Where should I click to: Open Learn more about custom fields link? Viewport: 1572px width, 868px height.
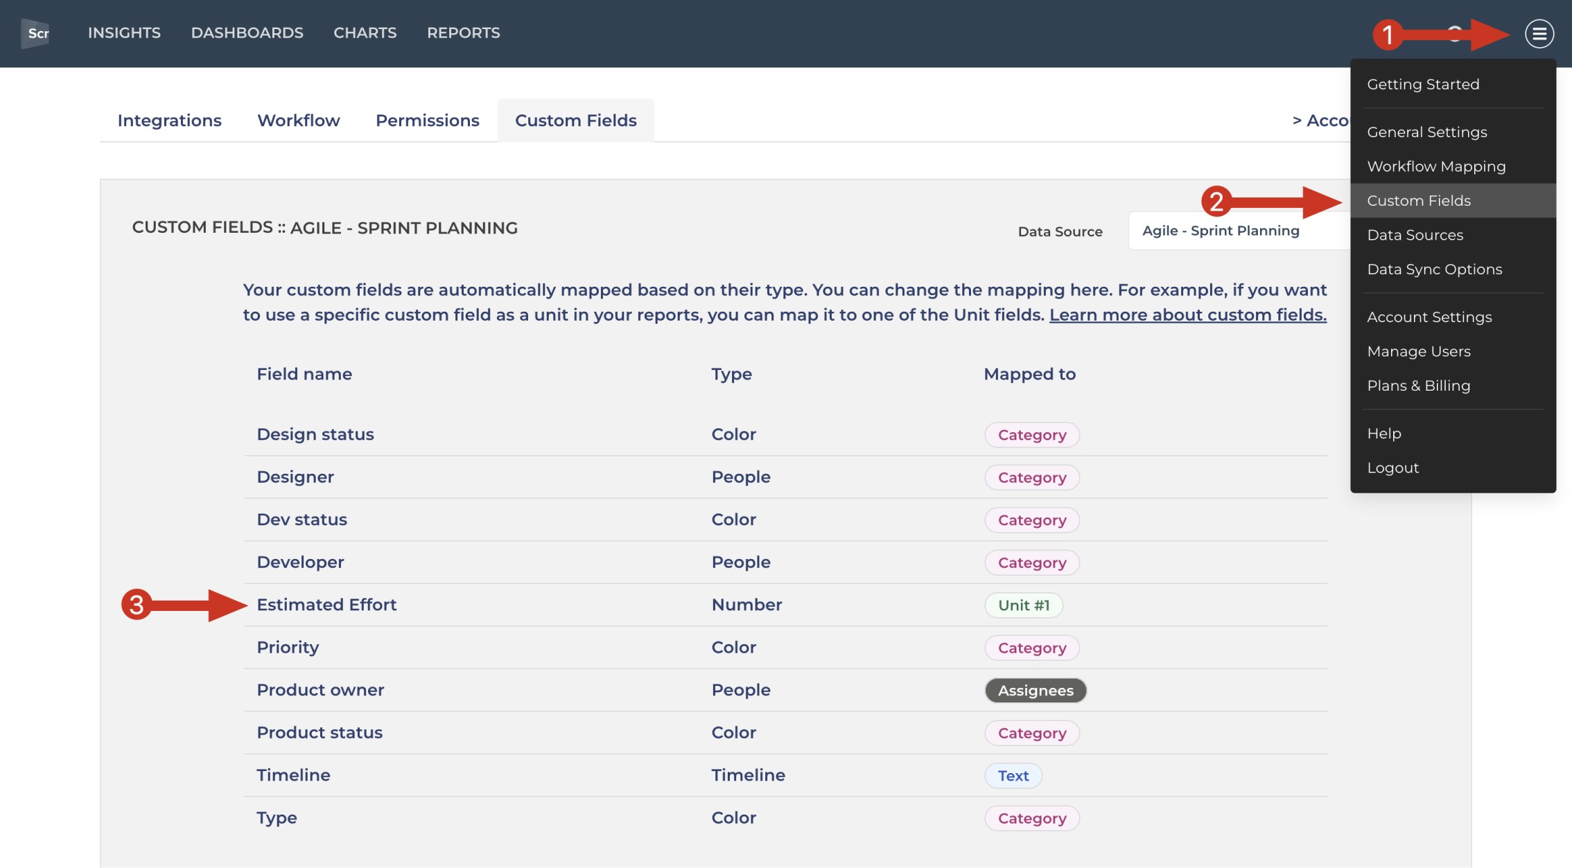click(1187, 315)
